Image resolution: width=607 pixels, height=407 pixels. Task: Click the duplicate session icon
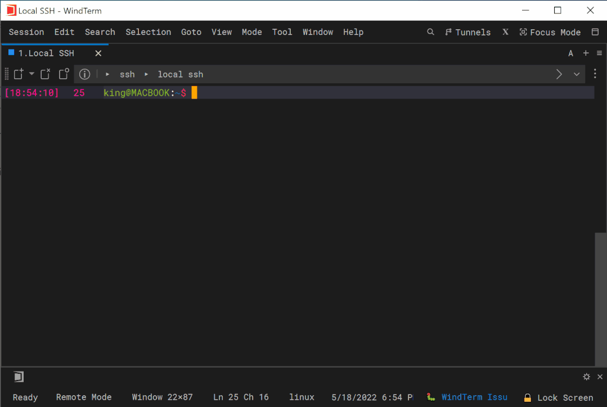pos(64,74)
